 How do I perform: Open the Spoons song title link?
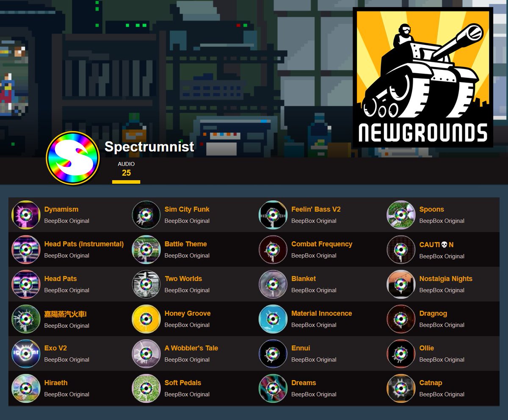(432, 209)
